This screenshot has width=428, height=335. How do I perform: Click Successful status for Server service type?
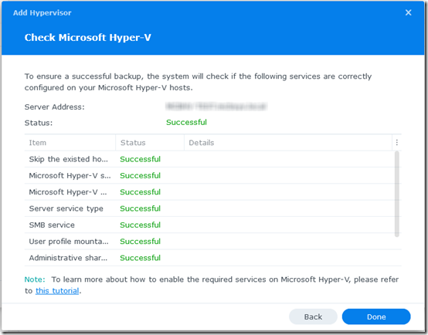140,208
